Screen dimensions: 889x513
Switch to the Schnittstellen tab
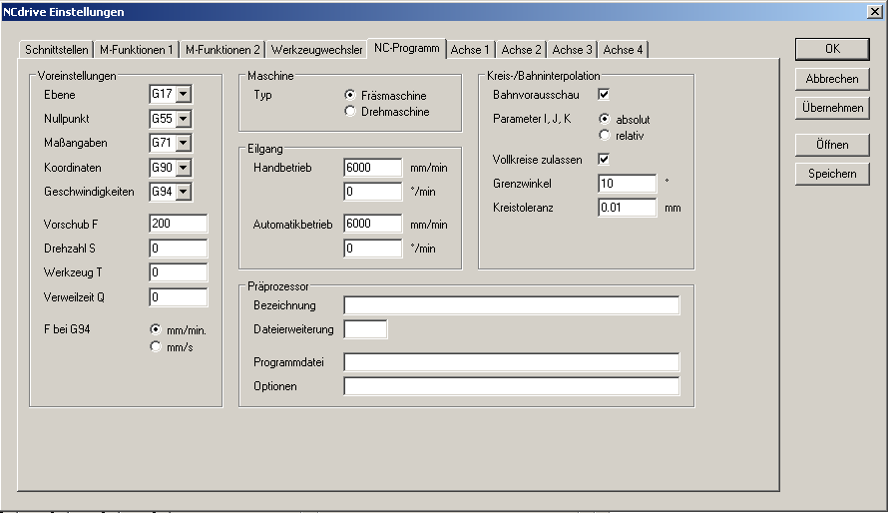56,50
